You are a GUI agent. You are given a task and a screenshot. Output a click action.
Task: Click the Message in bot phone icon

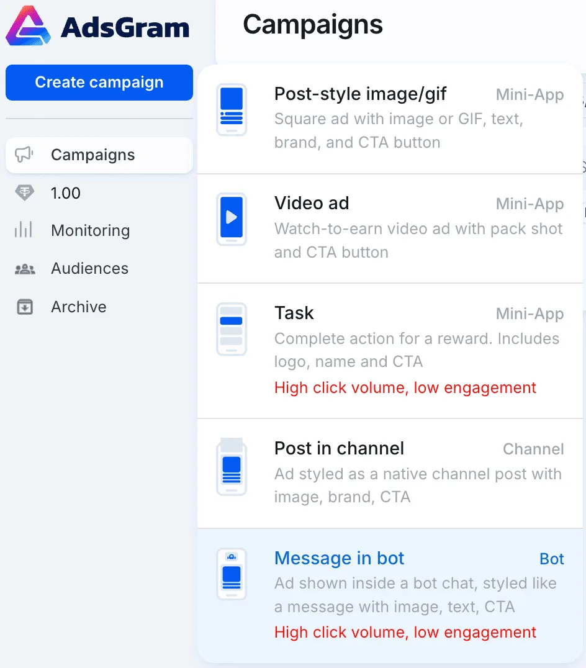point(232,574)
